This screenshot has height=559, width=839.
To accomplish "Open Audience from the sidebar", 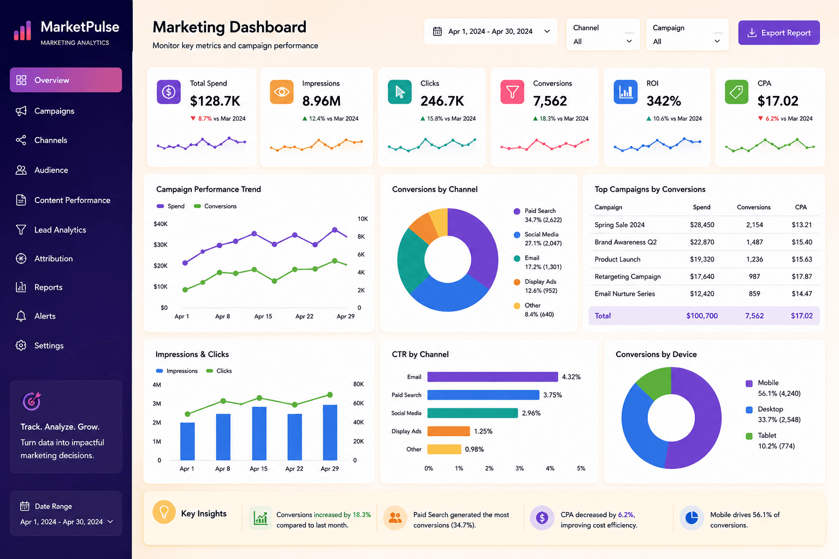I will (x=66, y=170).
